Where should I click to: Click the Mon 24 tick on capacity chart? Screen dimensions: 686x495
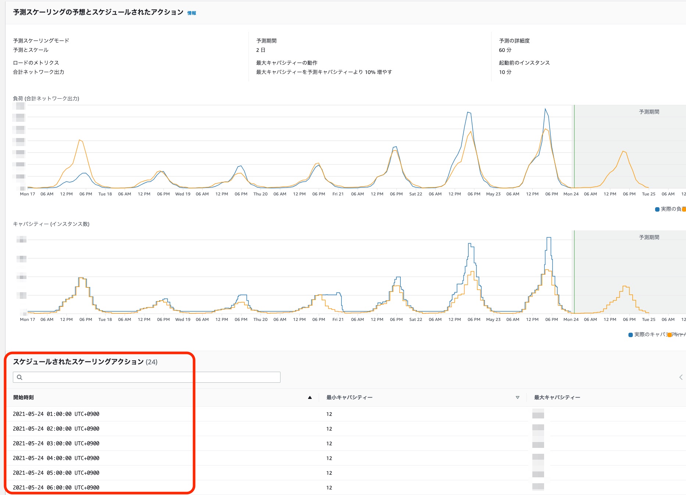coord(571,319)
